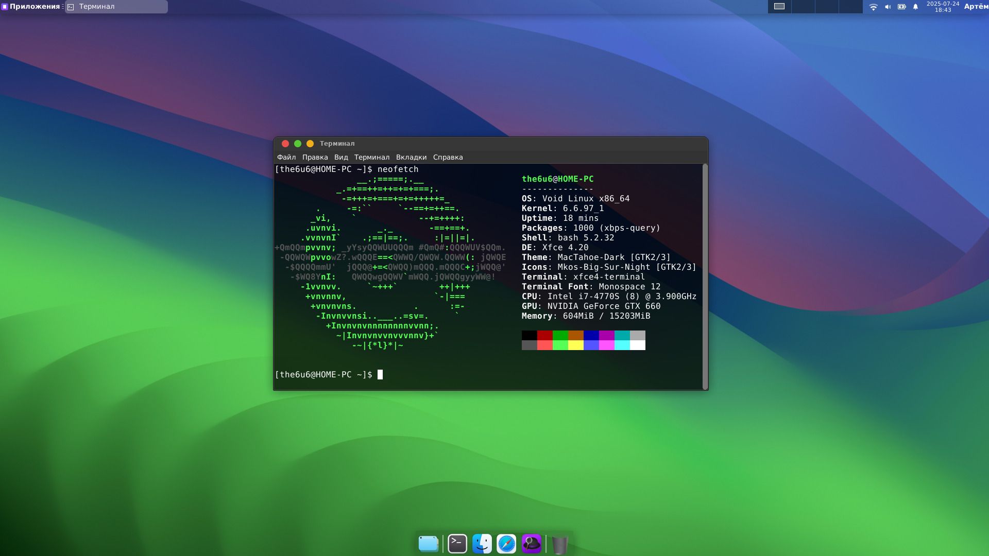This screenshot has width=989, height=556.
Task: Open Wi-Fi network indicator in panel
Action: point(873,7)
